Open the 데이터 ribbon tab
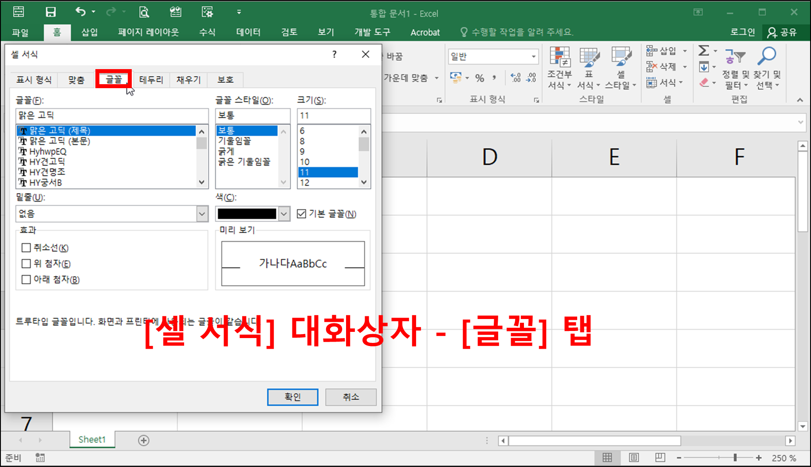 (x=248, y=32)
